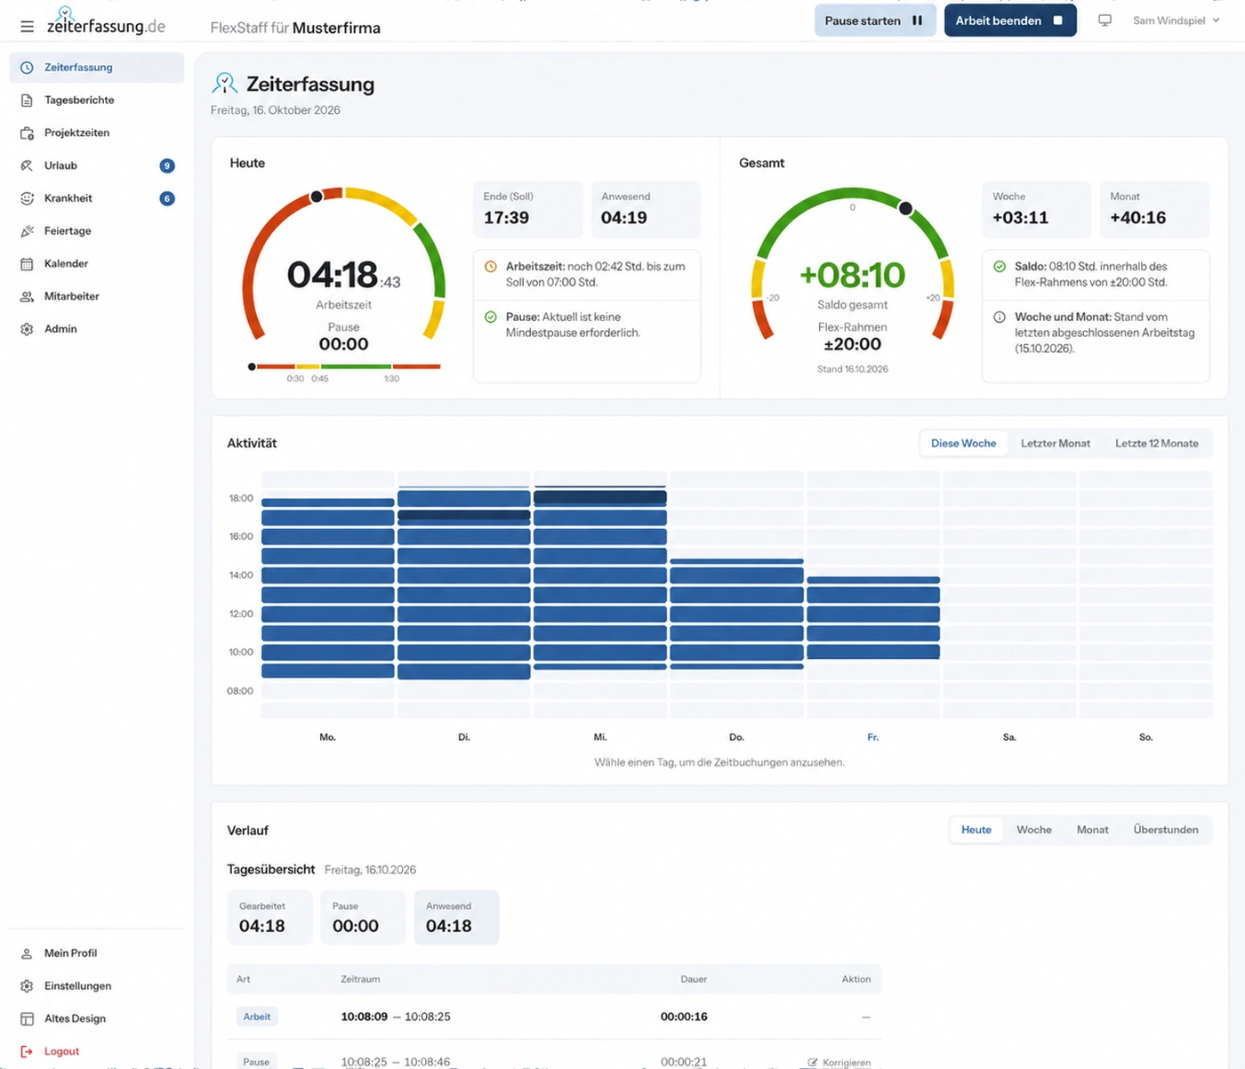This screenshot has height=1069, width=1245.
Task: Click the Feiertage party icon
Action: click(x=27, y=231)
